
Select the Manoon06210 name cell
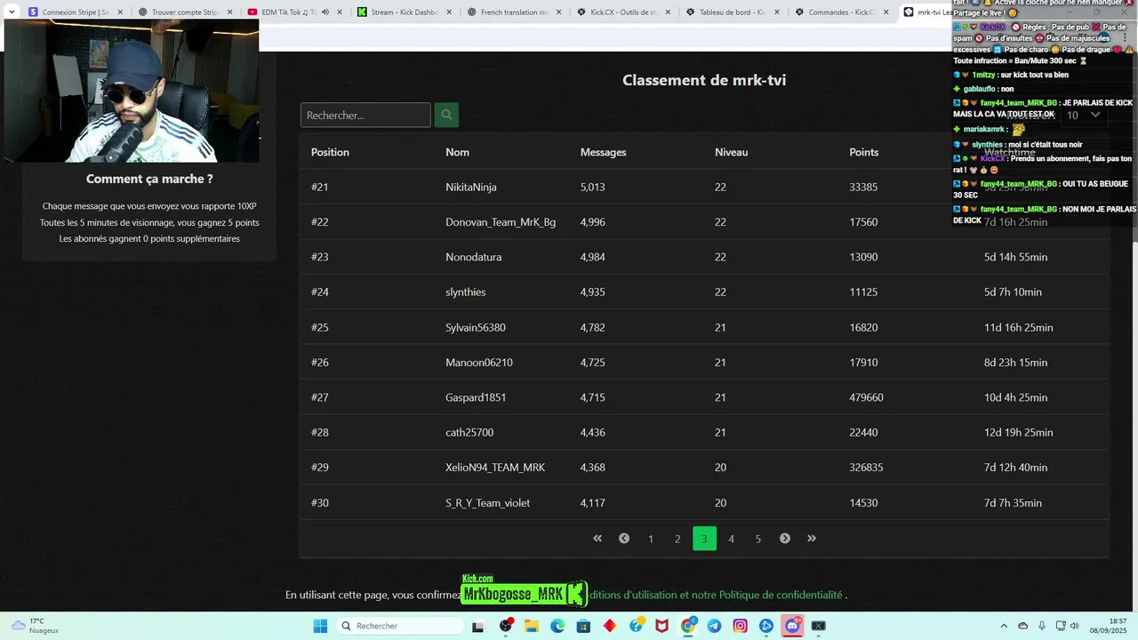[x=479, y=363]
